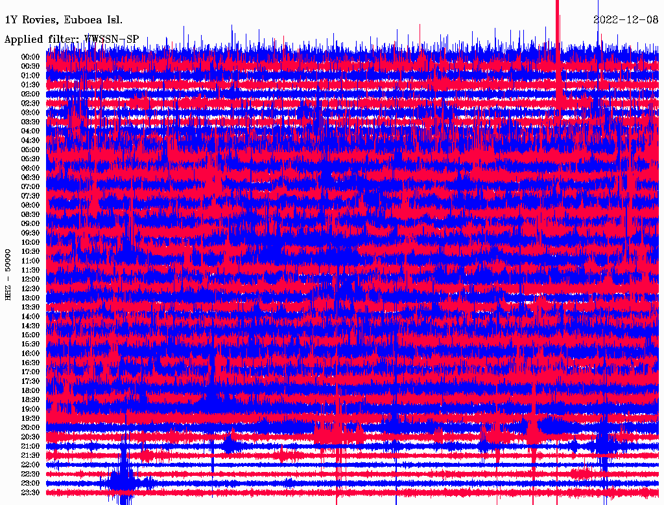
Task: Select the 00:00 time row label
Action: (x=30, y=57)
